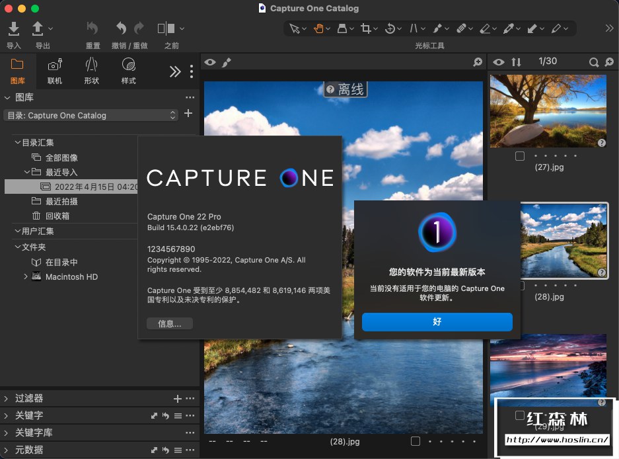This screenshot has width=619, height=459.
Task: Click the 信息... button in About dialog
Action: (170, 323)
